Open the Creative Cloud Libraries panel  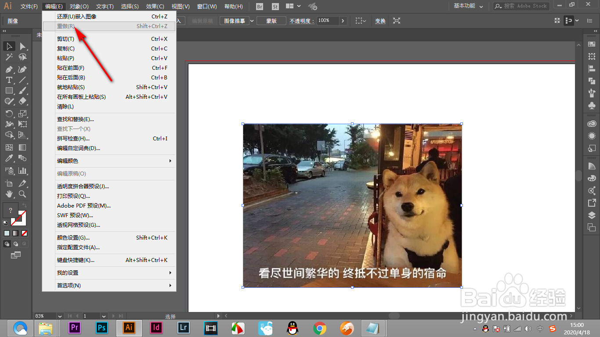pyautogui.click(x=592, y=124)
